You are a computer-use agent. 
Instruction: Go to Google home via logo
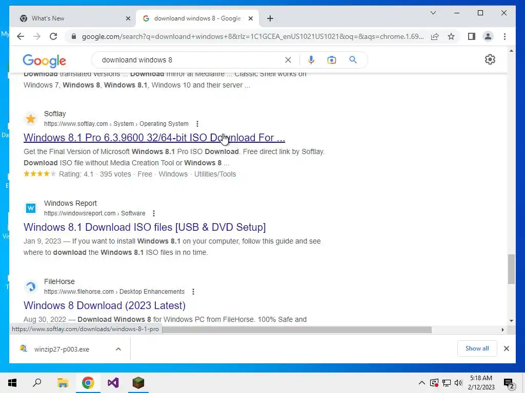pyautogui.click(x=44, y=60)
